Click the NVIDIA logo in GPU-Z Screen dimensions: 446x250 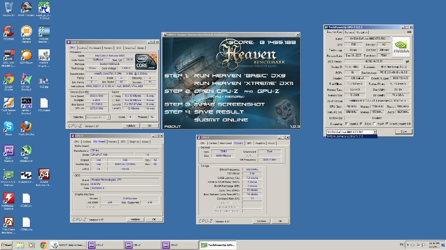[x=401, y=47]
